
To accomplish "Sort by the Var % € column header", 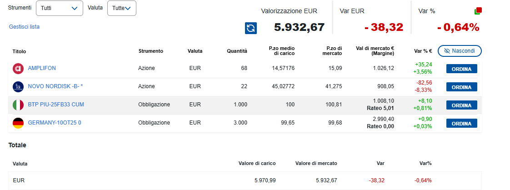I will (423, 51).
